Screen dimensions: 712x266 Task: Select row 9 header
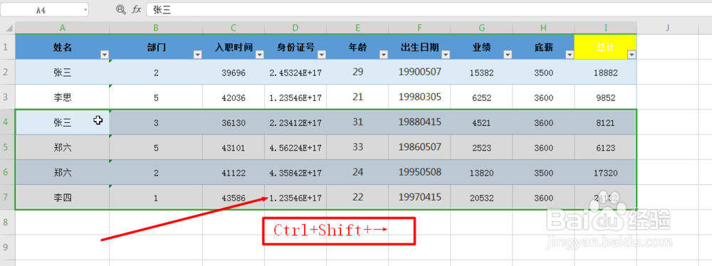click(x=7, y=248)
